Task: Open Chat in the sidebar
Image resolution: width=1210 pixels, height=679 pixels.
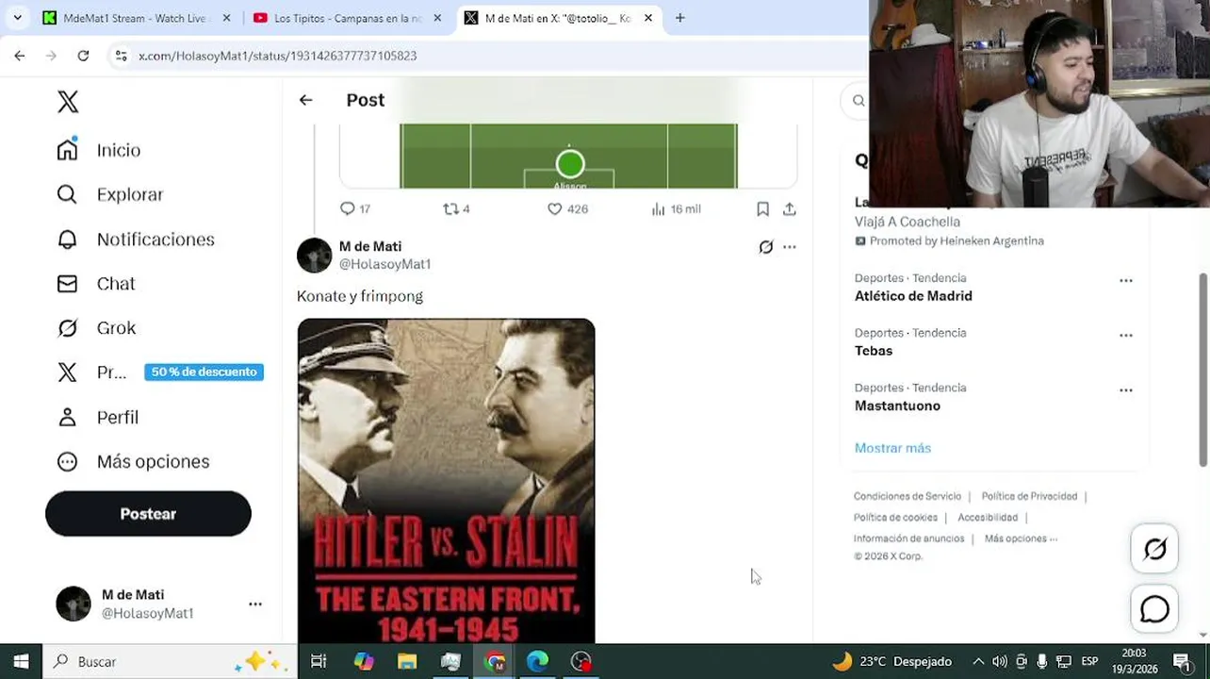Action: tap(96, 284)
